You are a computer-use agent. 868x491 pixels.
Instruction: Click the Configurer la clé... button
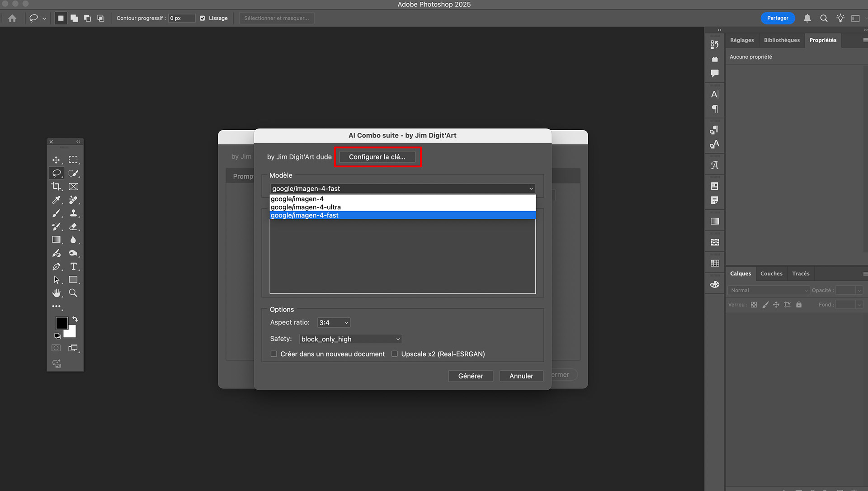(377, 157)
